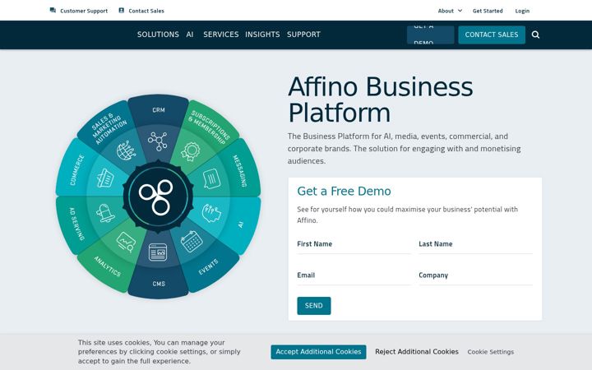Viewport: 592px width, 370px height.
Task: Click the Affino Business Platform heading
Action: coord(380,99)
